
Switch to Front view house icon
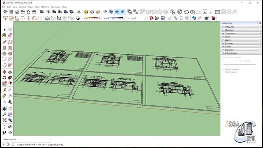pyautogui.click(x=17, y=12)
